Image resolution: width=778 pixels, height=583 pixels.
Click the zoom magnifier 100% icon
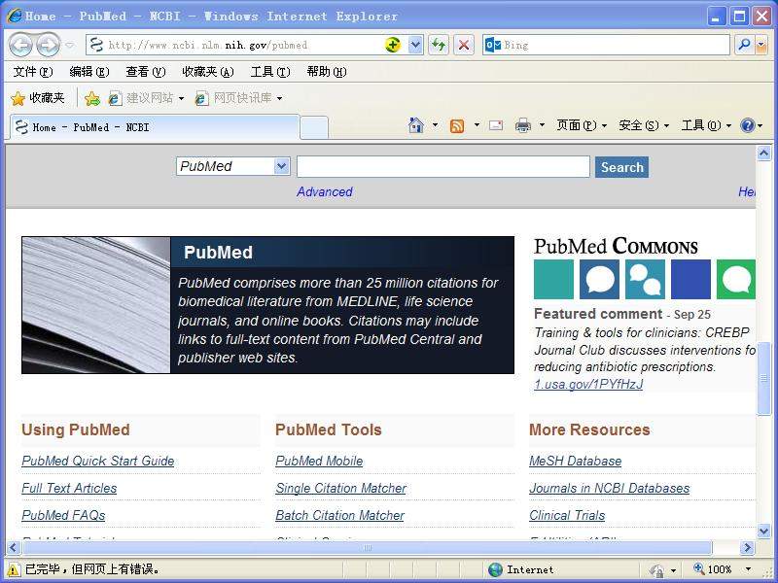[x=698, y=568]
